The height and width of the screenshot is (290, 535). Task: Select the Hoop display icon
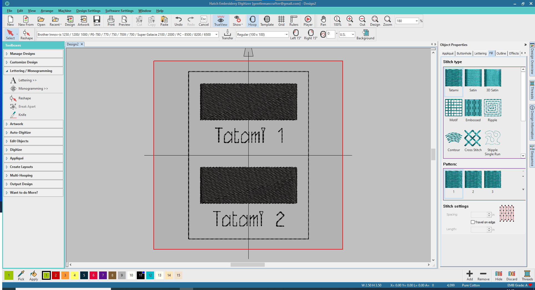[252, 21]
